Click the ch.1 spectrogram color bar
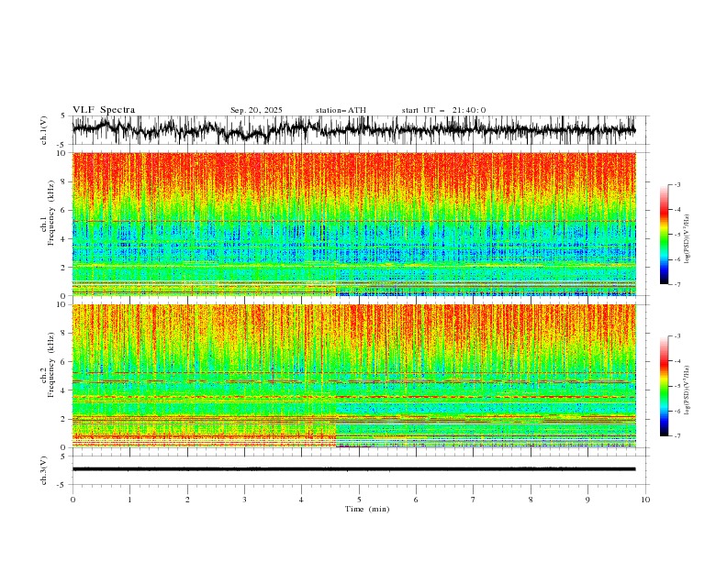The width and height of the screenshot is (727, 561). tap(665, 235)
